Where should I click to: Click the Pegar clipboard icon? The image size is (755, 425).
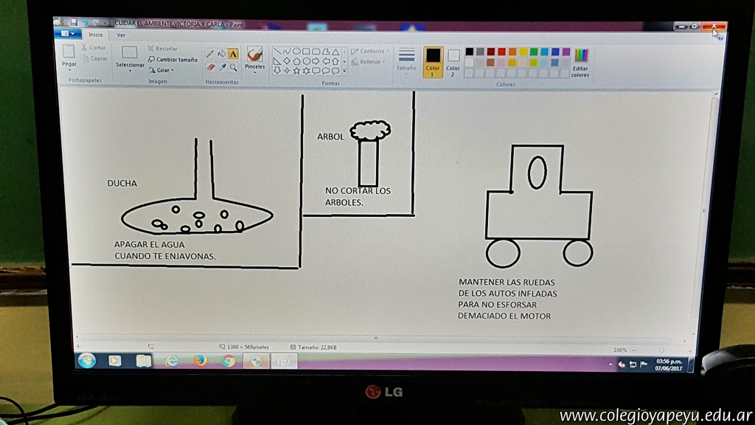tap(69, 52)
